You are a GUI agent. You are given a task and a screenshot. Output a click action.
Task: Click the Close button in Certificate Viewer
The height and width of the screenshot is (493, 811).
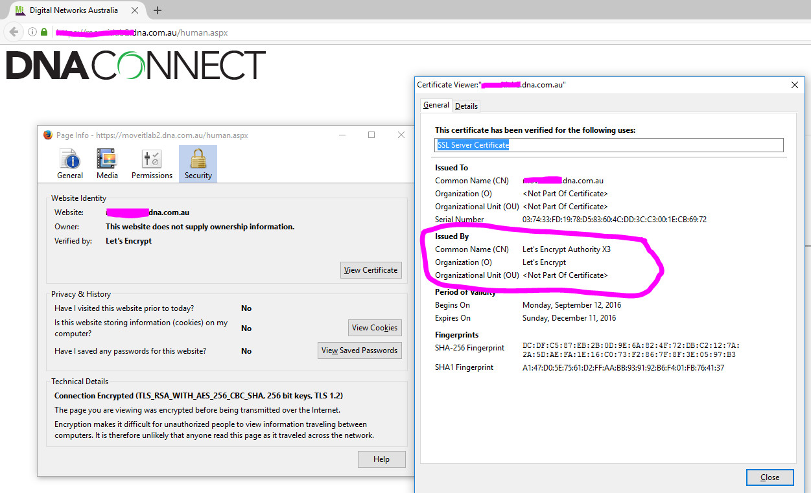pyautogui.click(x=770, y=477)
